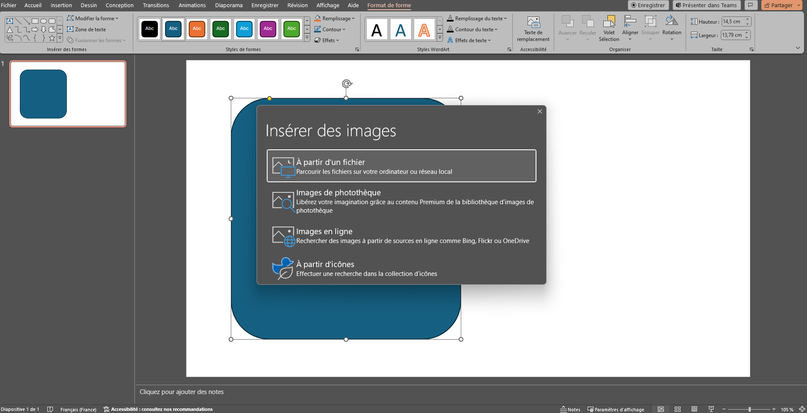The height and width of the screenshot is (413, 807).
Task: Click the zoom out minus button
Action: pyautogui.click(x=724, y=409)
